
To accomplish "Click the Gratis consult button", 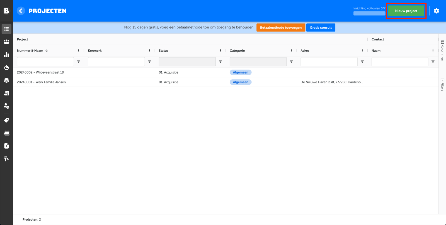I will 321,28.
